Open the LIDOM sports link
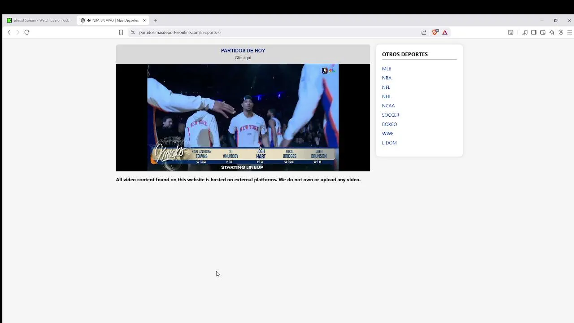 (x=389, y=143)
